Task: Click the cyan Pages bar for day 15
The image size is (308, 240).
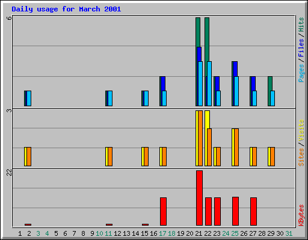Action: tap(146, 98)
